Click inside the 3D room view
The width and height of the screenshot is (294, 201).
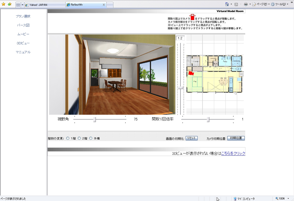coord(112,74)
